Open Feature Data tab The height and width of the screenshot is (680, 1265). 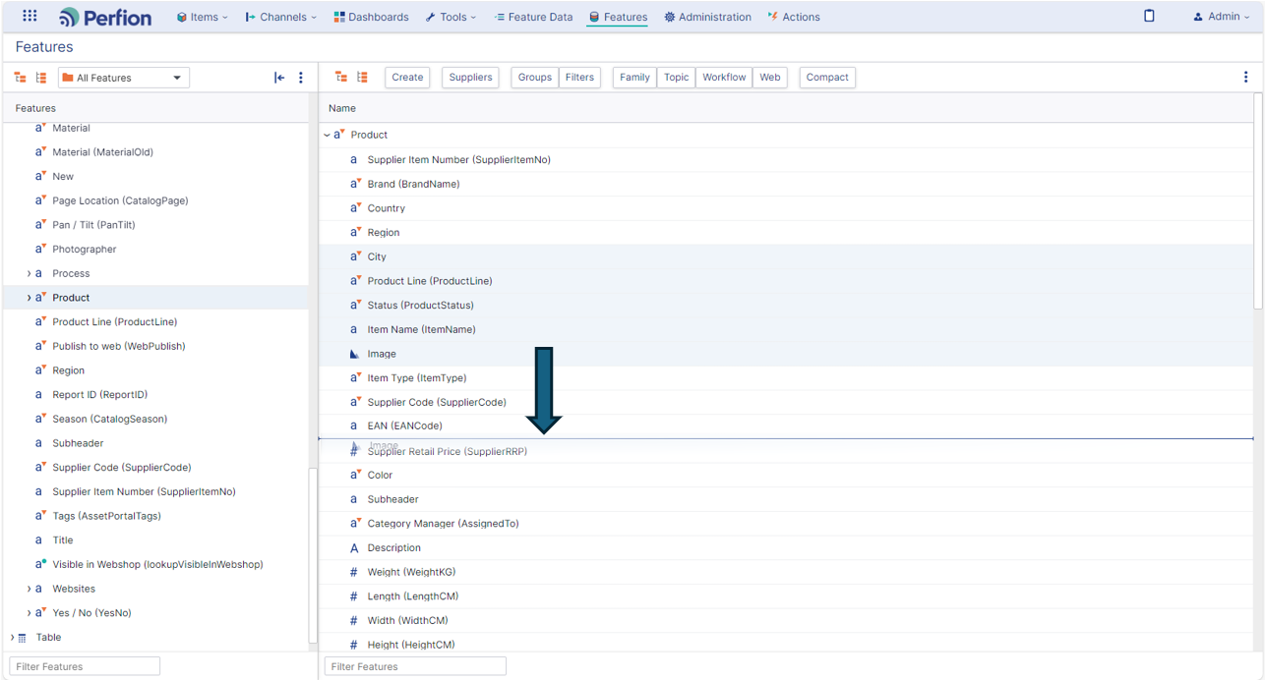tap(533, 17)
